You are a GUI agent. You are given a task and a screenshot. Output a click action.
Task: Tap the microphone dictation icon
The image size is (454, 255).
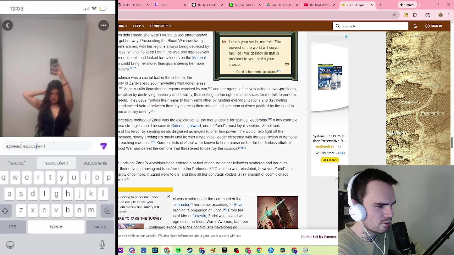pos(102,244)
